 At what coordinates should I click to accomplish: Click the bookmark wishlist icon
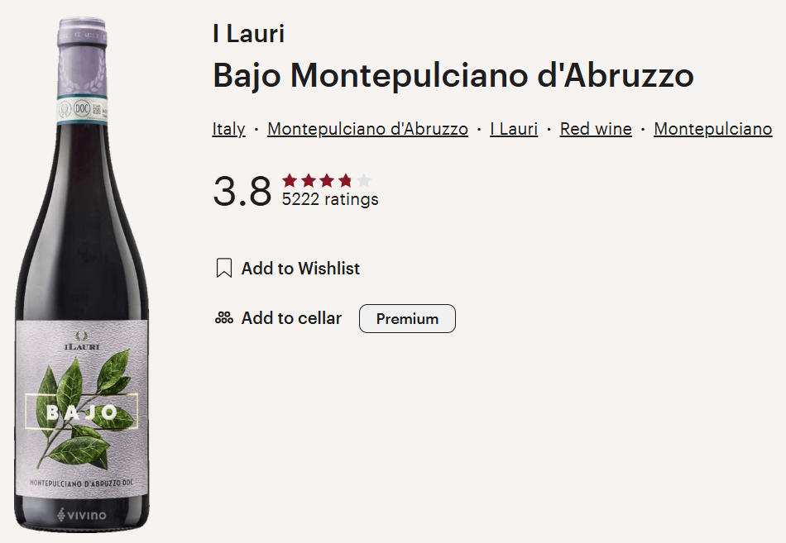(x=224, y=268)
